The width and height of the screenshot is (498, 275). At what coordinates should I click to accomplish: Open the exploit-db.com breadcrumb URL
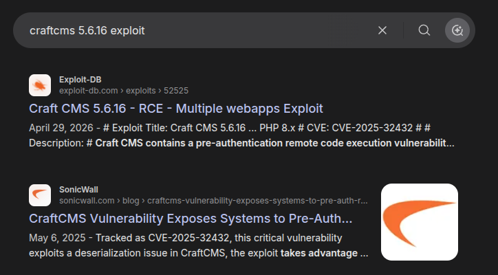point(124,91)
